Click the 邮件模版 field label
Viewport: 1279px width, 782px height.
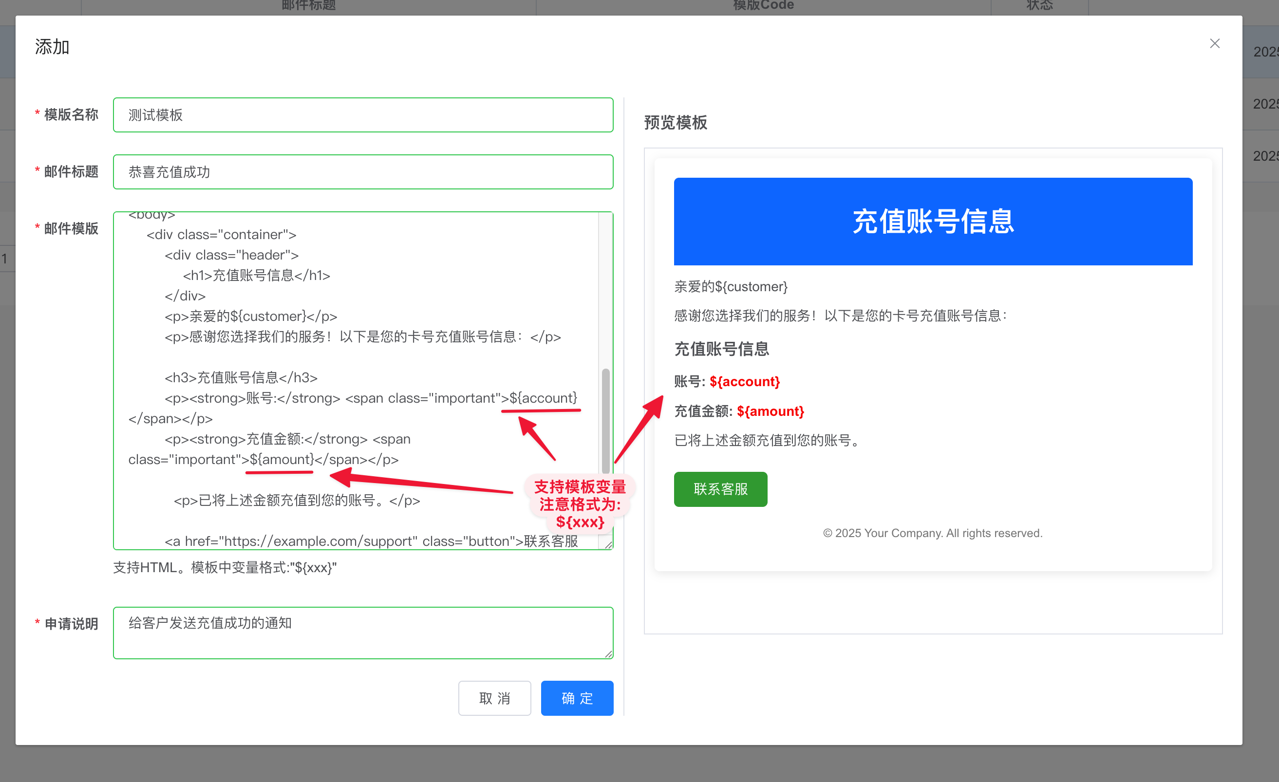[x=71, y=228]
